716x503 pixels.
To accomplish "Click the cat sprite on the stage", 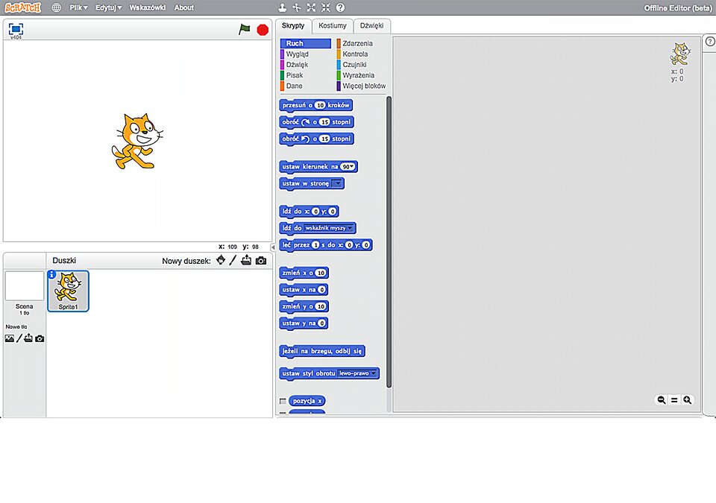I will [x=137, y=141].
